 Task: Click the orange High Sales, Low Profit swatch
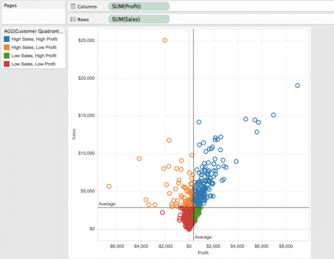[7, 47]
